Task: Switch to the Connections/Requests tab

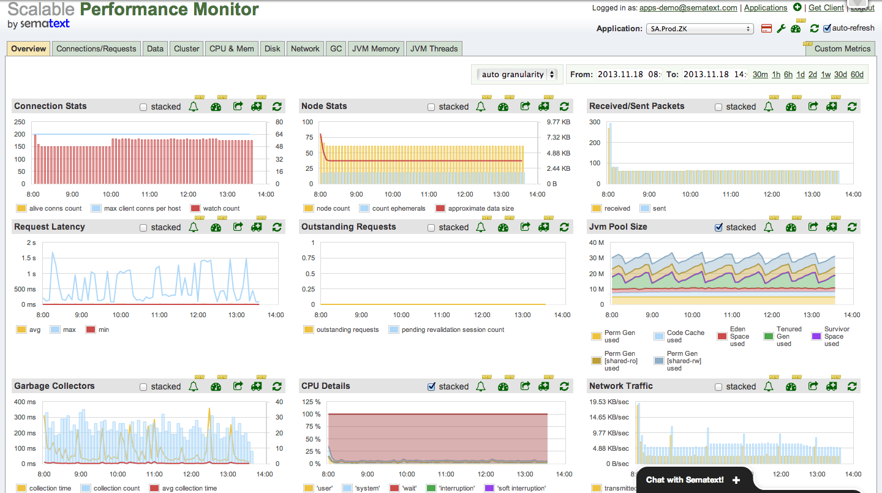Action: [96, 49]
